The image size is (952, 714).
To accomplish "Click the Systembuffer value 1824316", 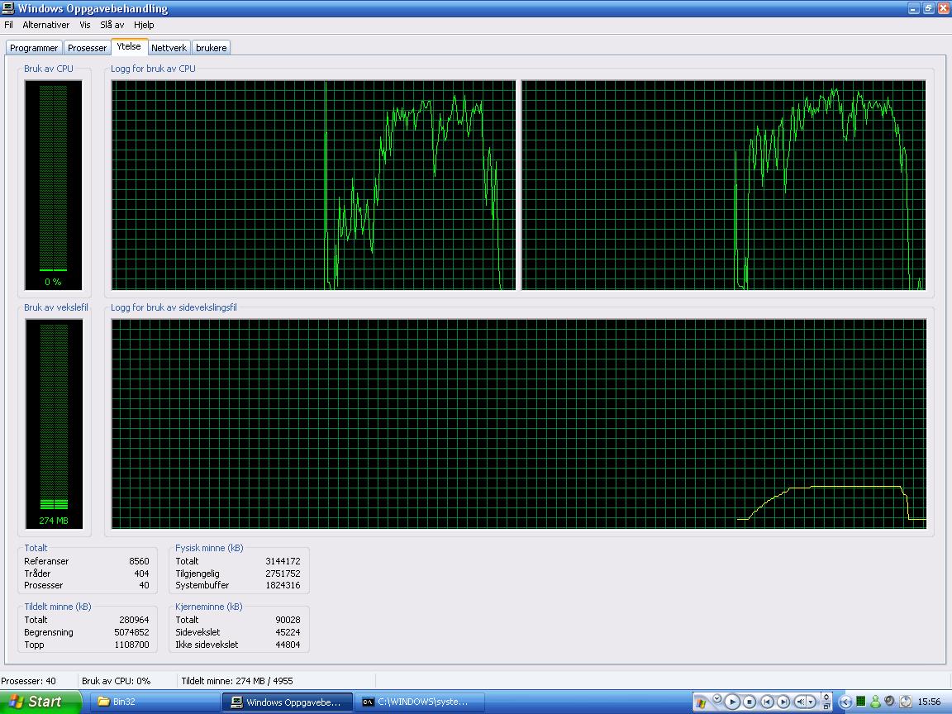I will (283, 585).
